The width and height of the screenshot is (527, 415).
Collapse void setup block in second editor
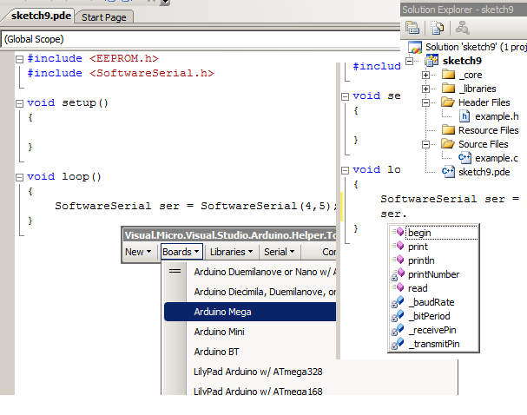coord(346,96)
